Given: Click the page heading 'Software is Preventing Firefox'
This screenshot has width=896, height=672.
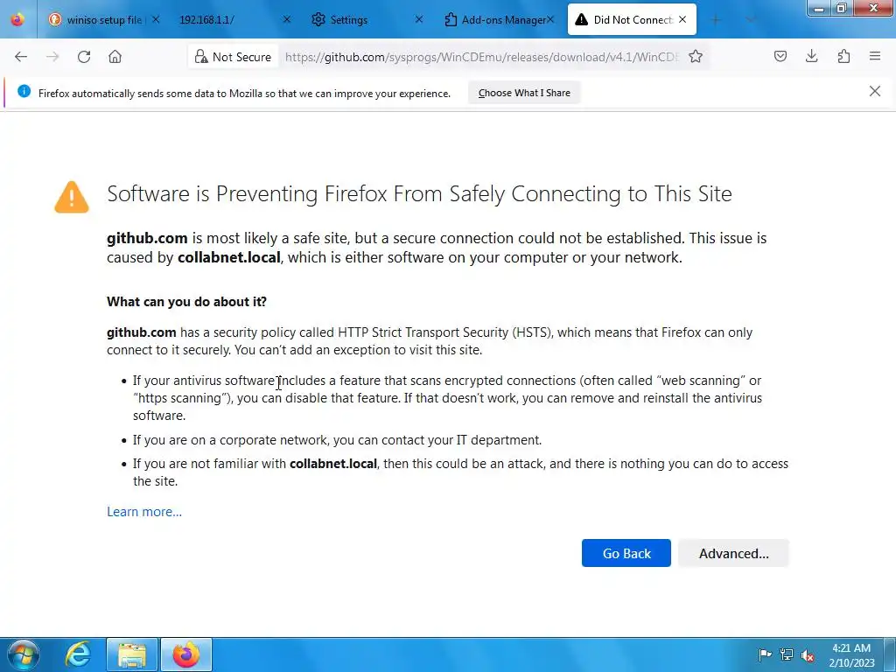Looking at the screenshot, I should tap(419, 193).
